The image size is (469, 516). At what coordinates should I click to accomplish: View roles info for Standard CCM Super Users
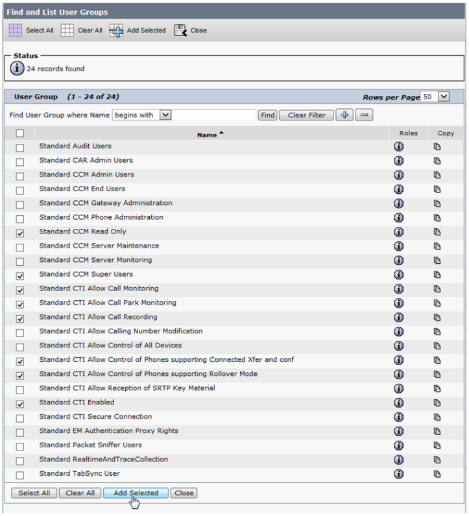coord(398,274)
